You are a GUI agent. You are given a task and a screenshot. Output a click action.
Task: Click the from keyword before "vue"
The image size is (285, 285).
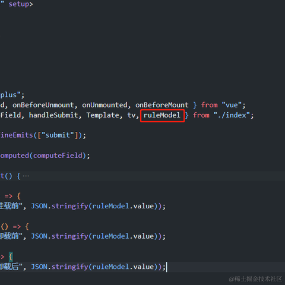[209, 105]
